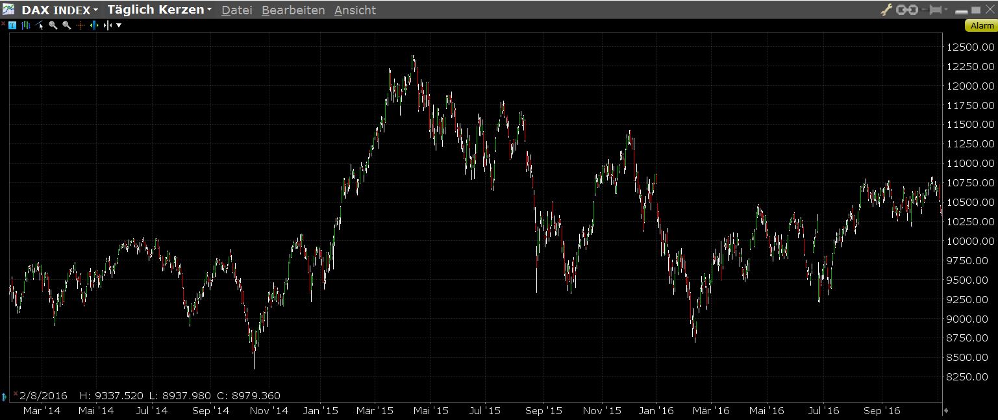The height and width of the screenshot is (420, 998).
Task: Click the candlestick bars chart icon
Action: tap(26, 25)
